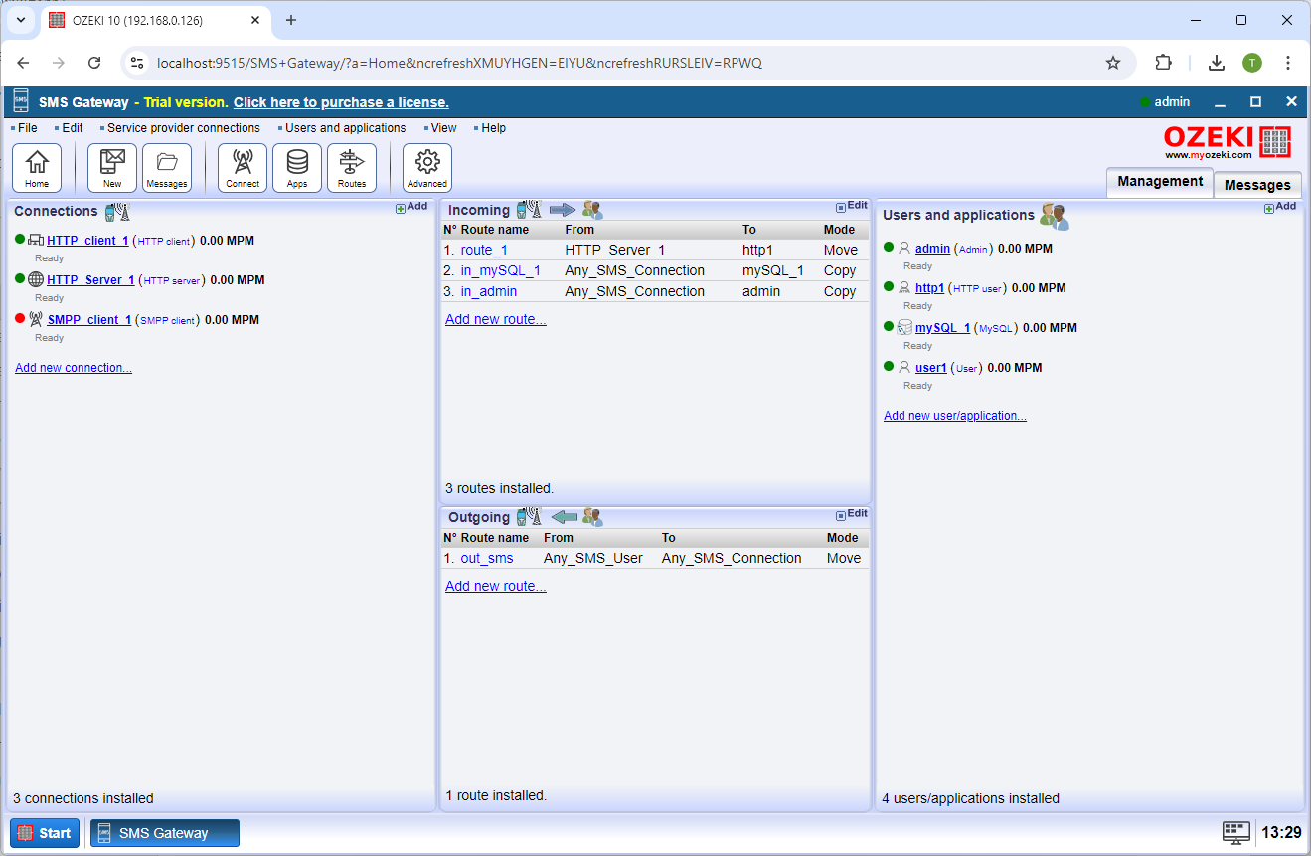Select the Apps toolbar icon
Image resolution: width=1311 pixels, height=856 pixels.
click(x=296, y=167)
